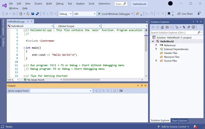The image size is (205, 129).
Task: Collapse the HelloWorld project node
Action: 153,41
